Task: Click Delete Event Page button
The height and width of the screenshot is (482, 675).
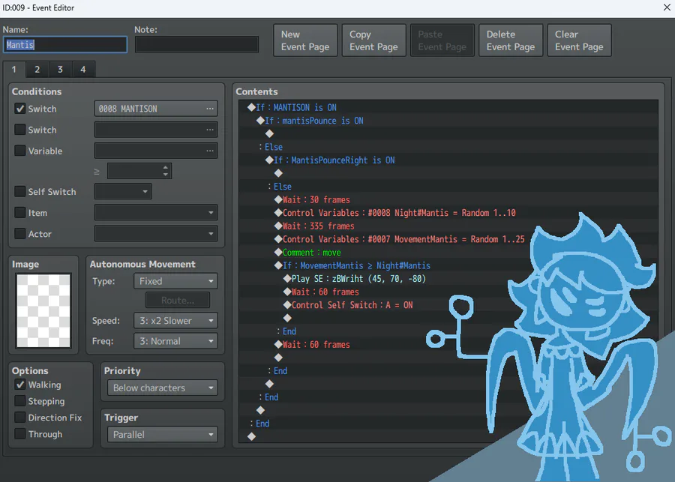Action: point(511,40)
